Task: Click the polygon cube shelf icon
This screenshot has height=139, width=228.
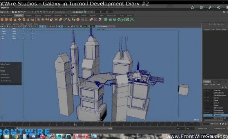Action: [x=6, y=20]
